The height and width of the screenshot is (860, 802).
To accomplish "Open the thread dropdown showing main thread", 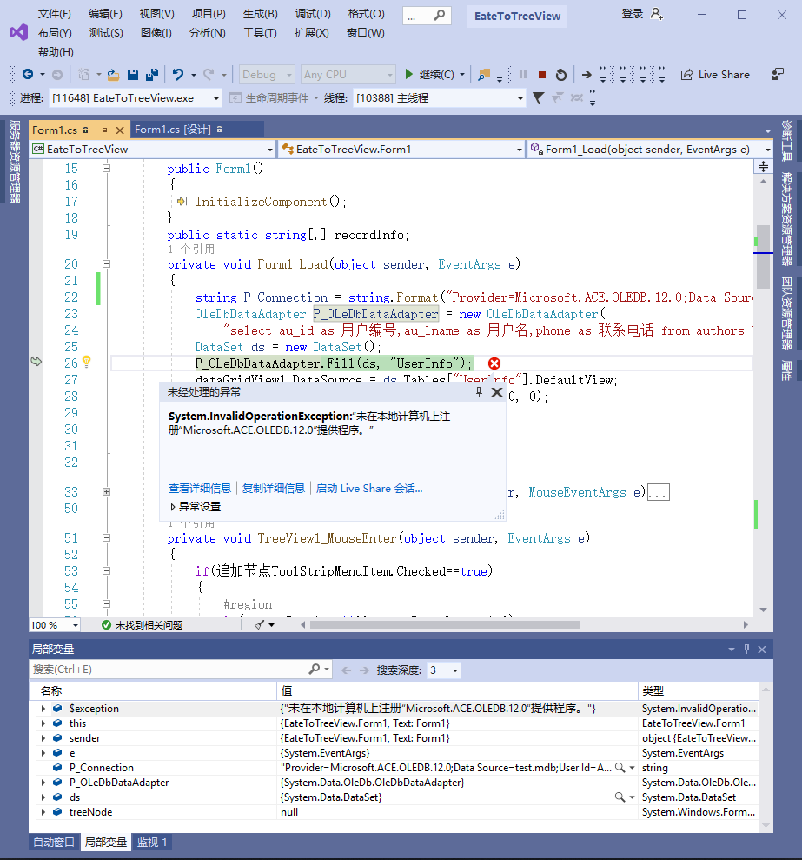I will [439, 98].
